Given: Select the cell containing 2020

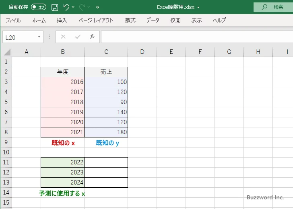Looking at the screenshot, I should [63, 122].
